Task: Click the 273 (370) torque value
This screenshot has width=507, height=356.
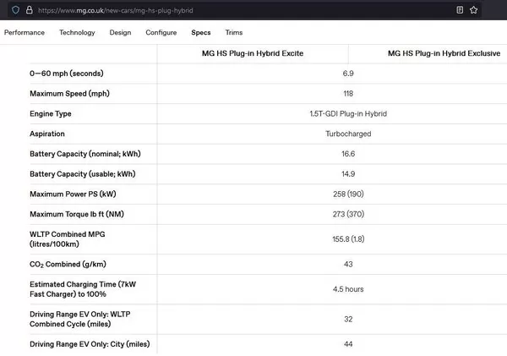Action: 348,214
